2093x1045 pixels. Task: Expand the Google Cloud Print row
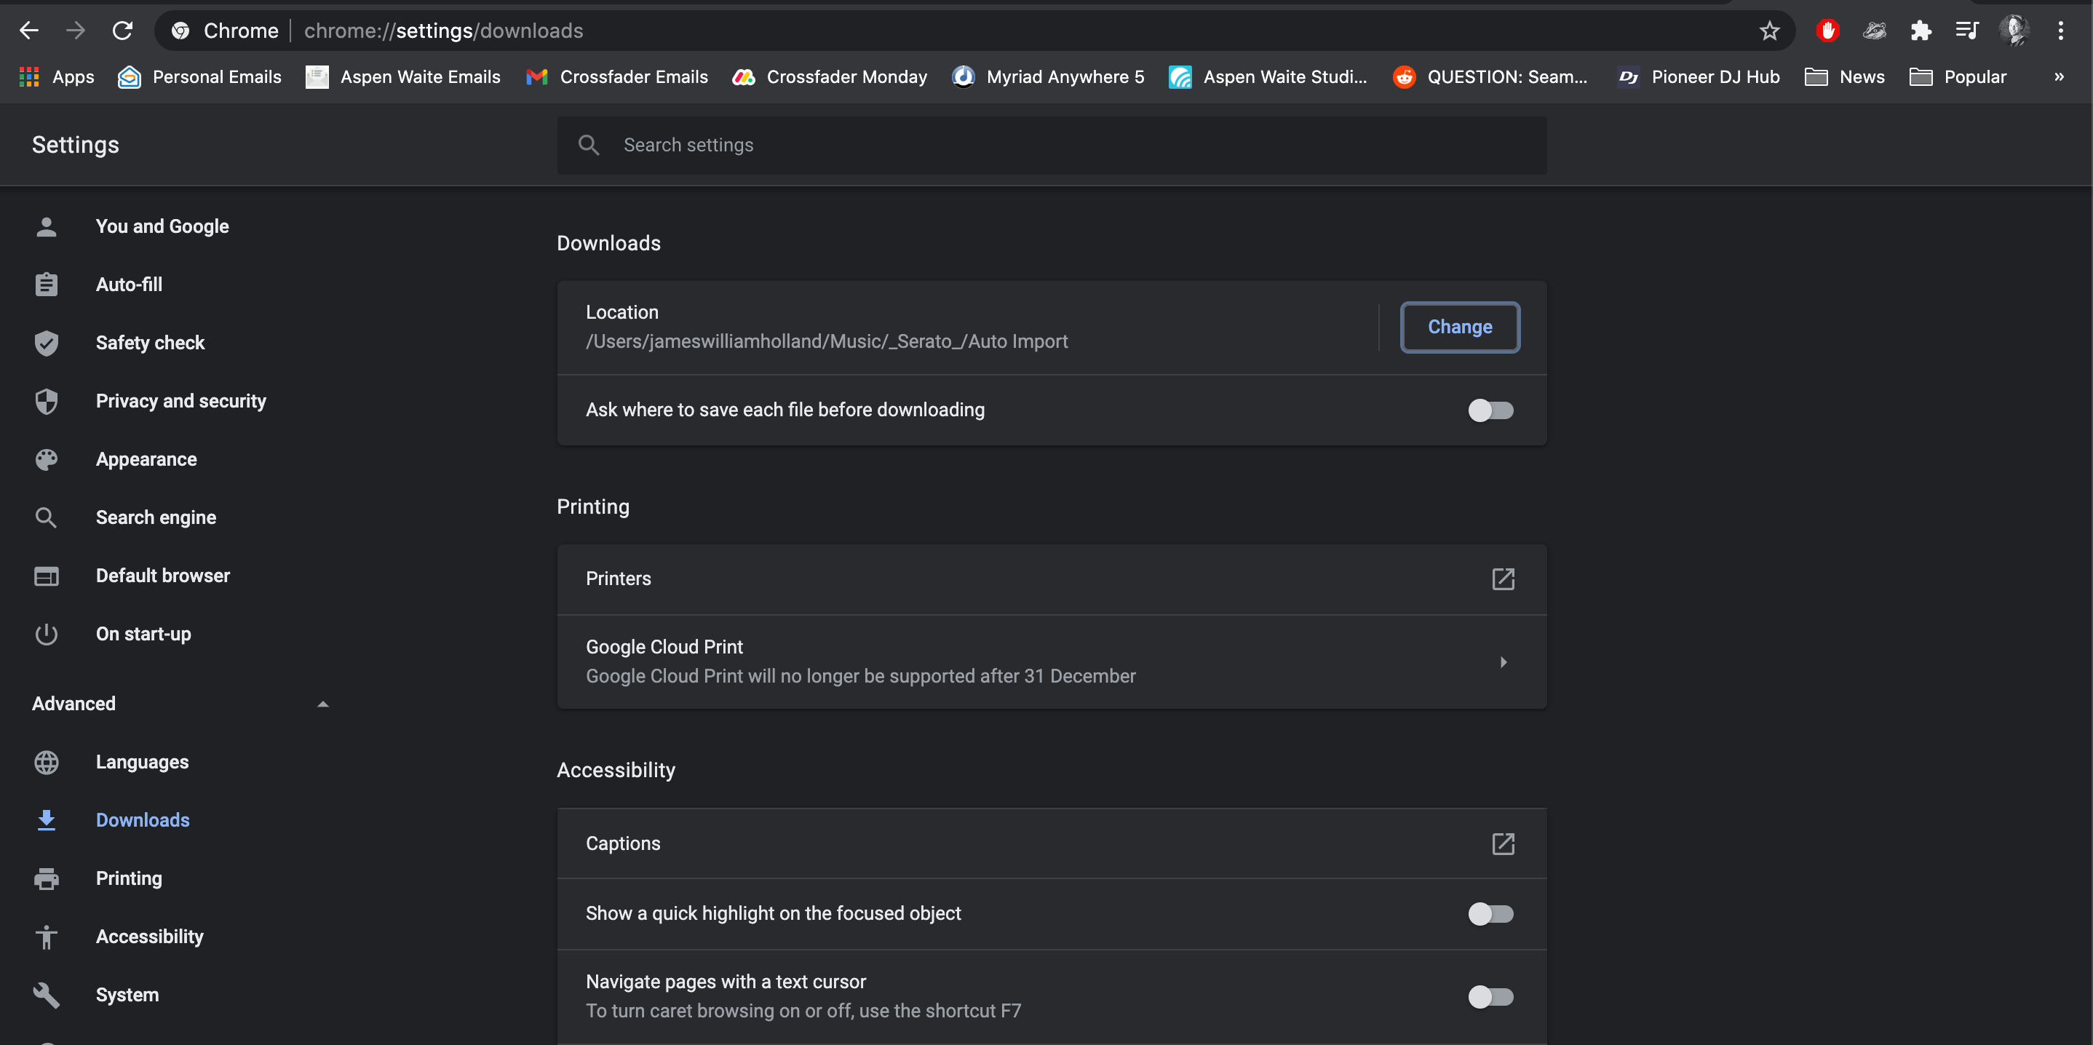1503,661
